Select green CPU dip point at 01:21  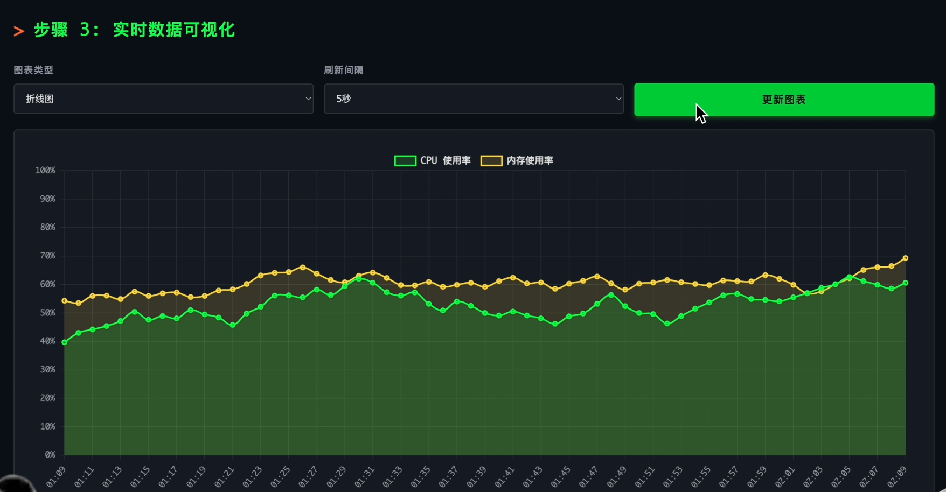(x=233, y=325)
